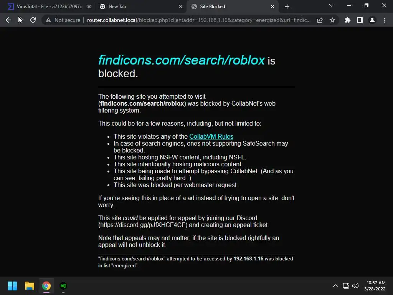Open the clock and date panel
The image size is (393, 295).
375,286
